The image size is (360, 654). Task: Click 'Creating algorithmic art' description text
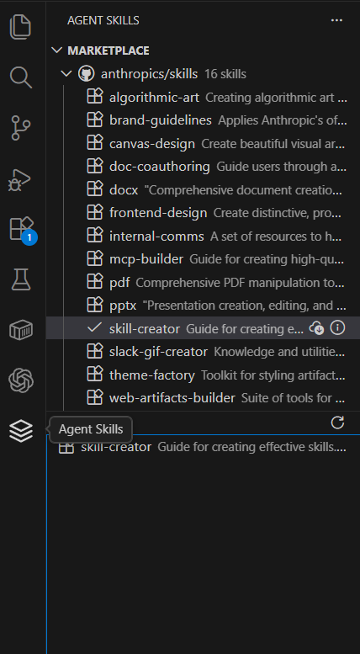tap(276, 98)
